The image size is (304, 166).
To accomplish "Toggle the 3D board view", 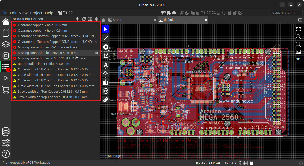I will [x=298, y=59].
